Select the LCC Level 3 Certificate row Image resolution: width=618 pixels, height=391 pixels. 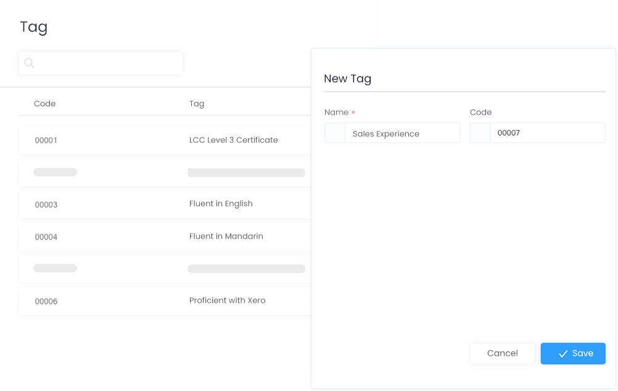pyautogui.click(x=165, y=140)
